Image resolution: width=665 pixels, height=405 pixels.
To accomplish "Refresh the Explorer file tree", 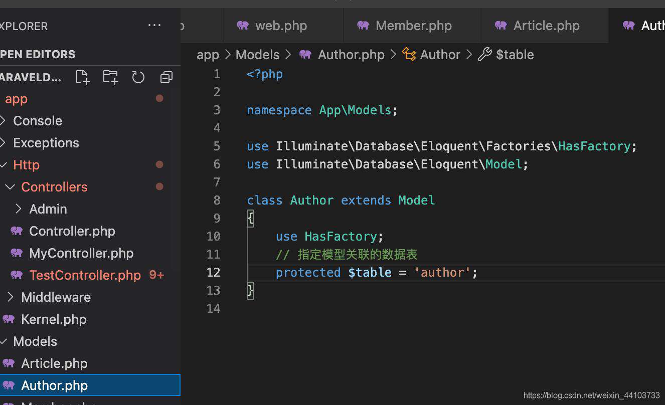I will click(138, 77).
